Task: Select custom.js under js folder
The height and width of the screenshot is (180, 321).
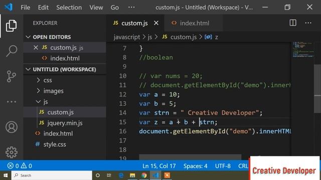Action: (65, 112)
